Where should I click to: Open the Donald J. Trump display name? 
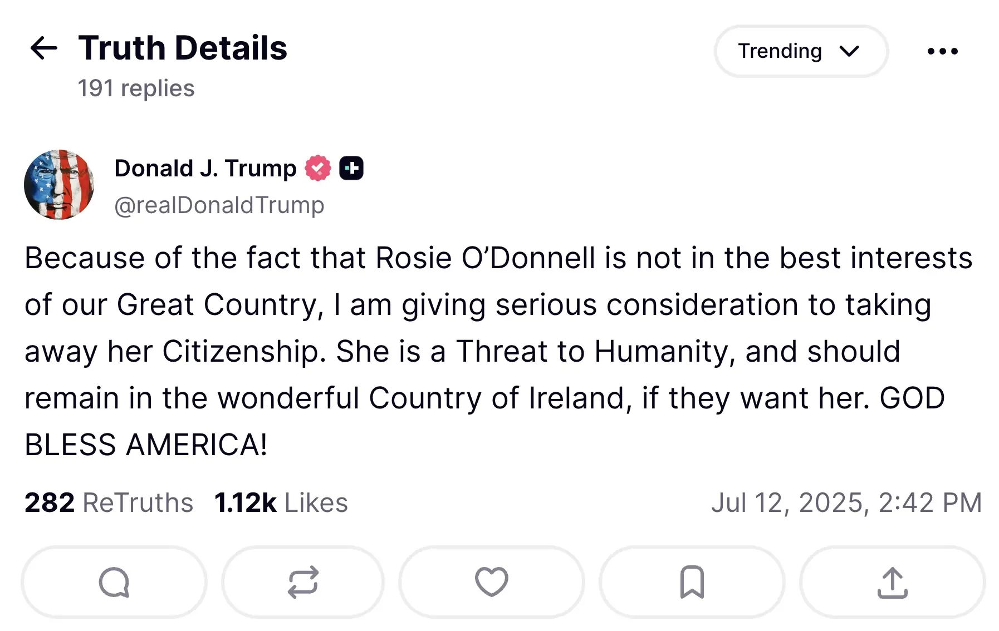click(205, 168)
